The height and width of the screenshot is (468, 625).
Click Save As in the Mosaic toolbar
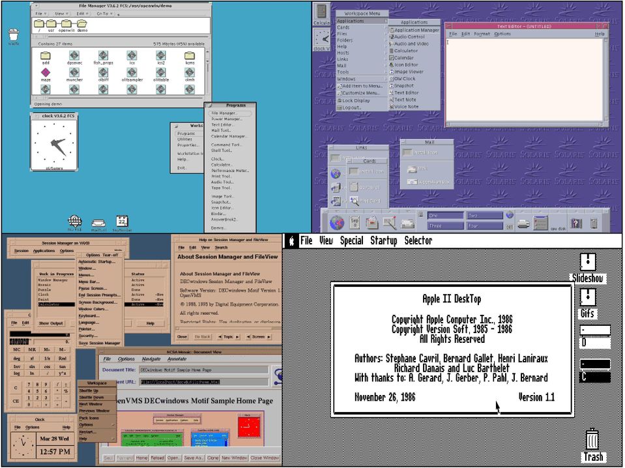[x=194, y=458]
